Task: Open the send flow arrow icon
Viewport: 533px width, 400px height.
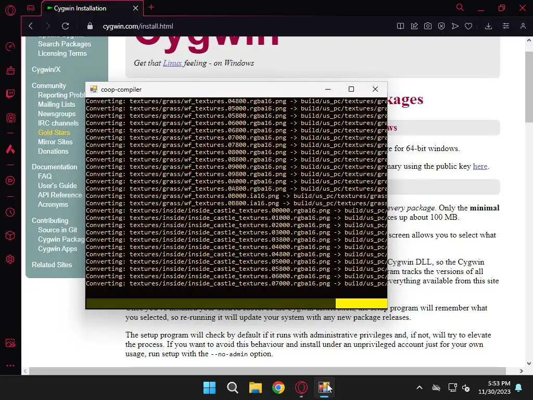Action: [x=455, y=26]
